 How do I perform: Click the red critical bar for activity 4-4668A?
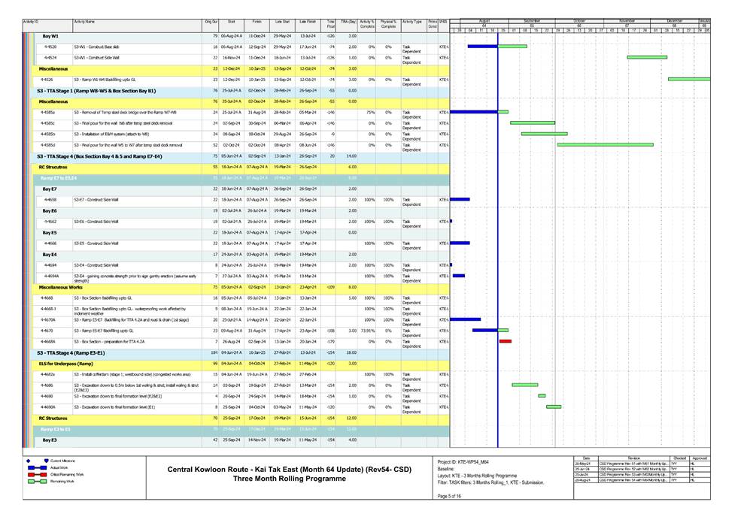(x=505, y=341)
